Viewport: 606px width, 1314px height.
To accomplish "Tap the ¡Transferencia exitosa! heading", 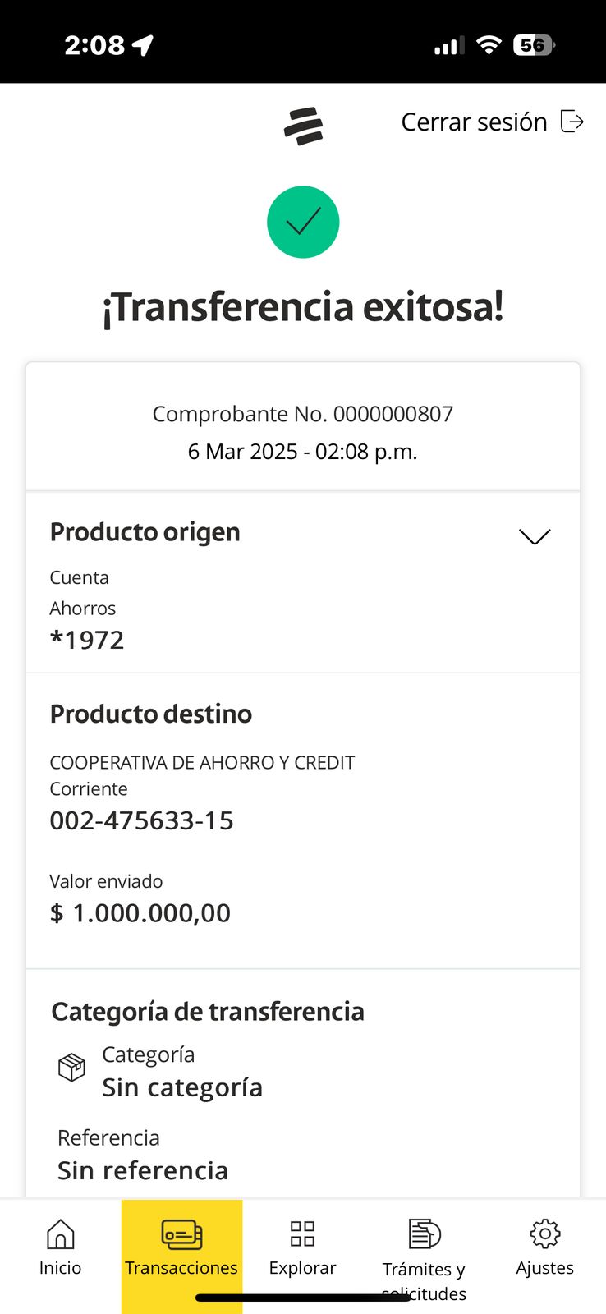I will pyautogui.click(x=303, y=307).
